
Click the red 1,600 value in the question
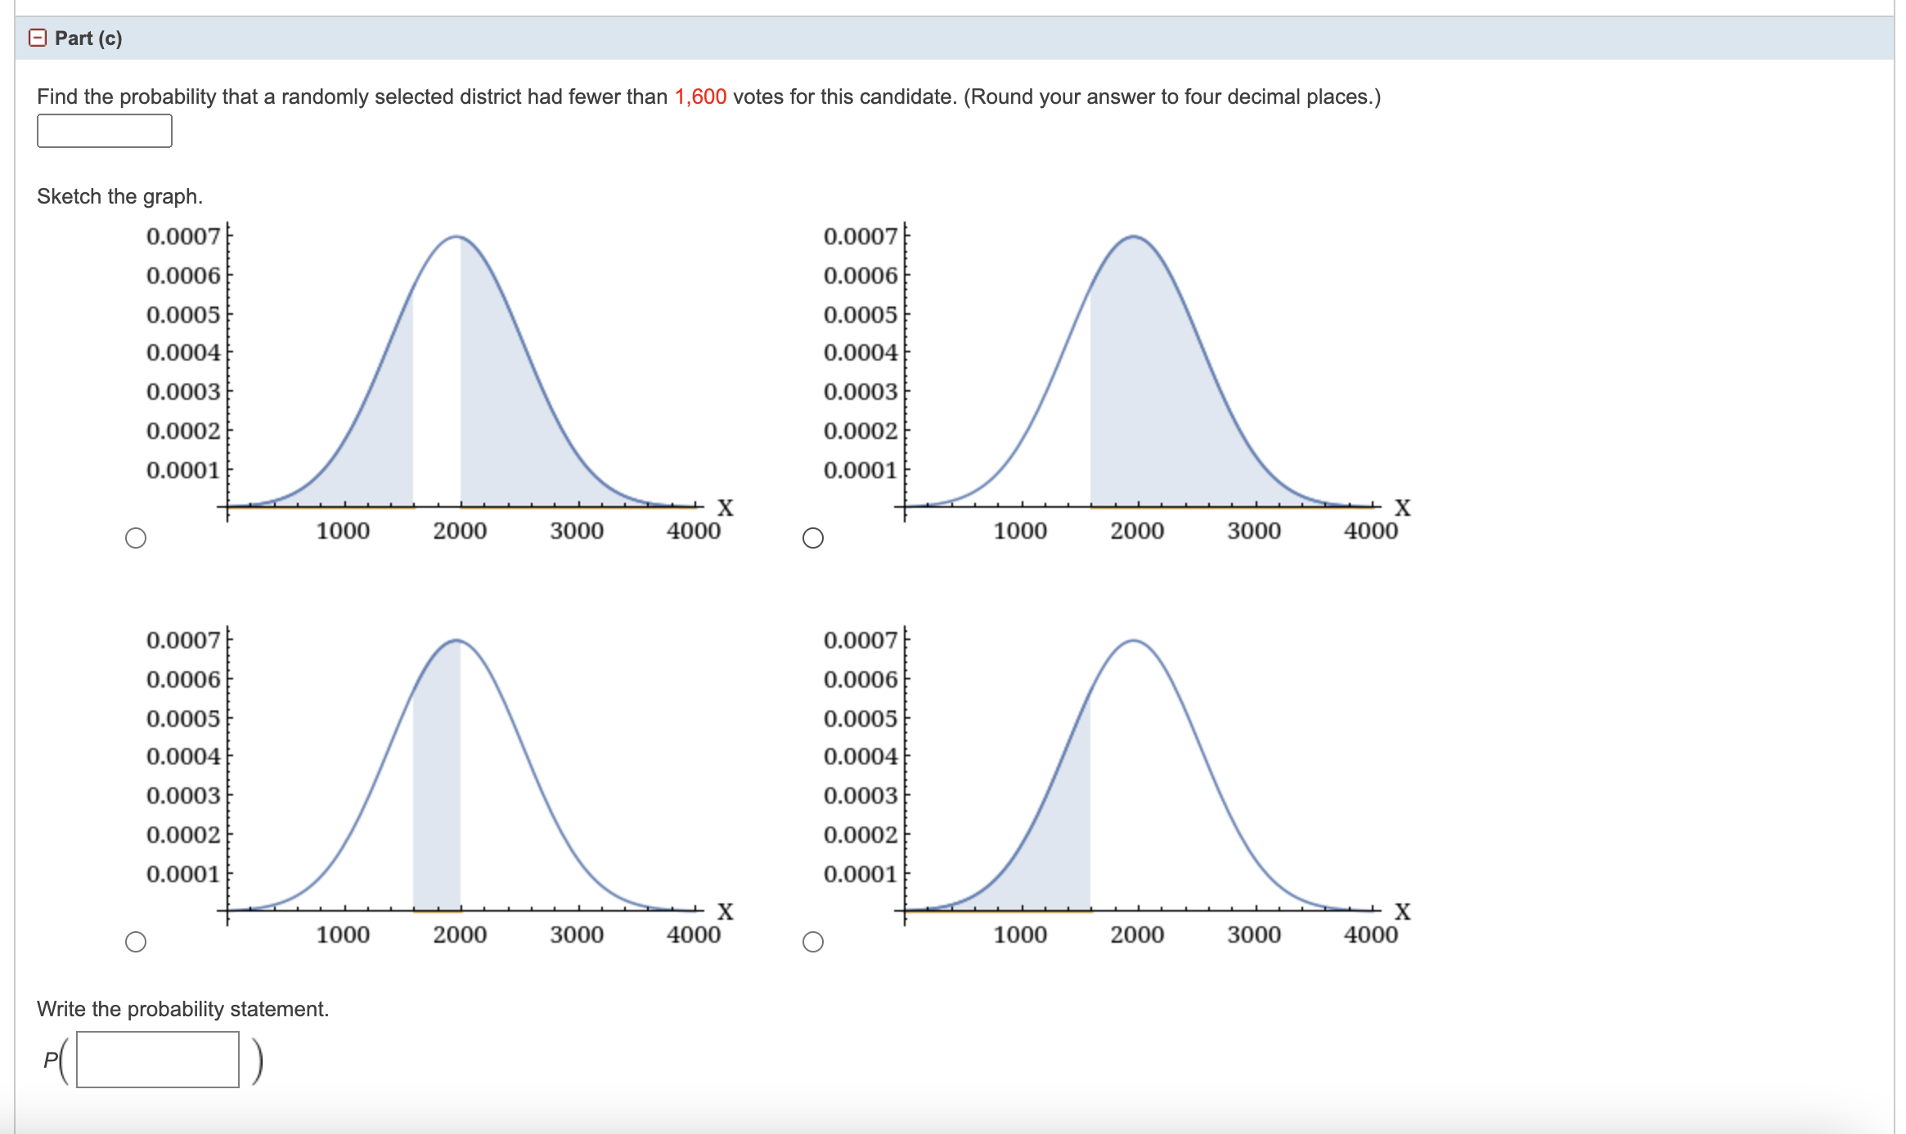point(700,96)
